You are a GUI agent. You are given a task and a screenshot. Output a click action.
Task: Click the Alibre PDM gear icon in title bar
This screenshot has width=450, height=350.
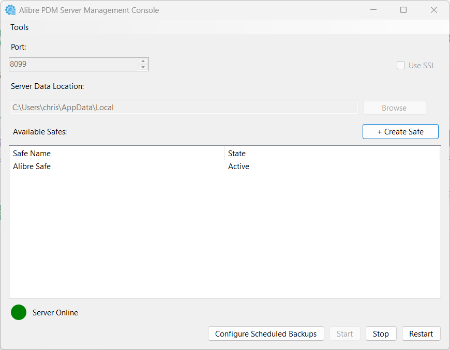pos(10,10)
